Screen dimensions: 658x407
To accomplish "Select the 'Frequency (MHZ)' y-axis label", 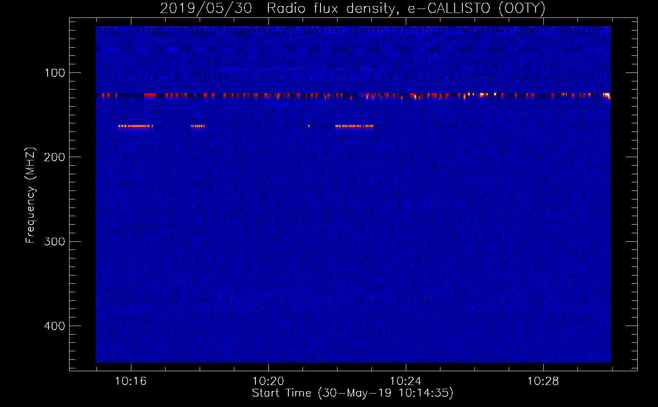I will 31,195.
